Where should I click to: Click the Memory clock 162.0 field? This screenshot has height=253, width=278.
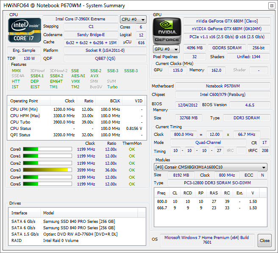coord(216,70)
